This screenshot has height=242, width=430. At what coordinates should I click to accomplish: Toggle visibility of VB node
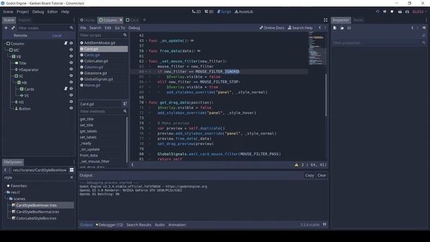71,56
